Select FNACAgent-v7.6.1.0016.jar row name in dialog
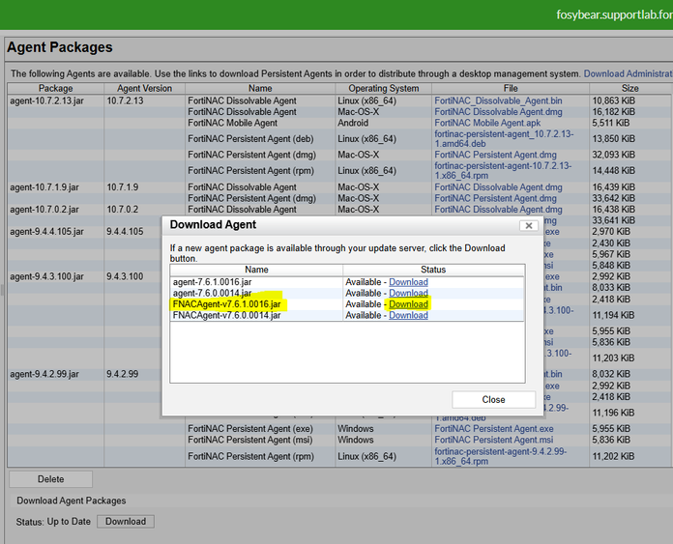The image size is (673, 544). coord(226,304)
